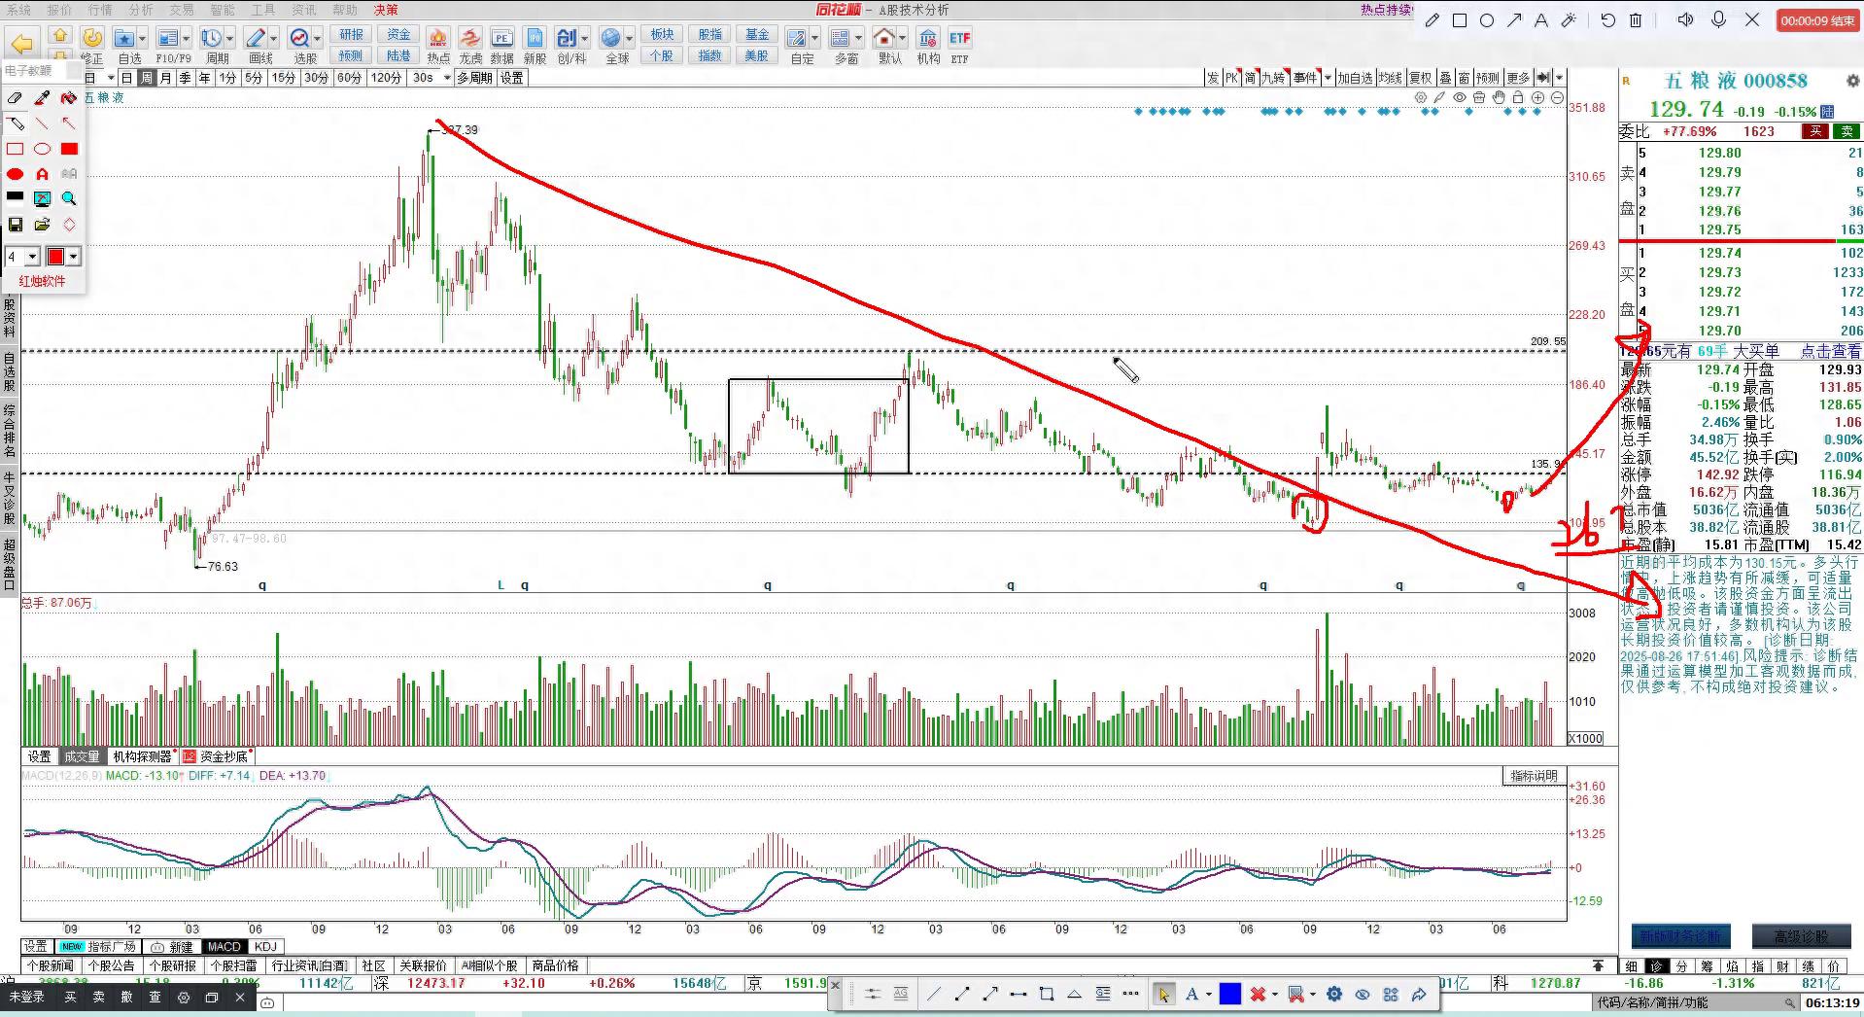Click the 高级诊股 button

pyautogui.click(x=1800, y=936)
